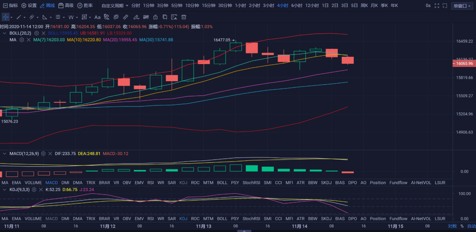Select the crosshair cursor tool

click(x=6, y=17)
